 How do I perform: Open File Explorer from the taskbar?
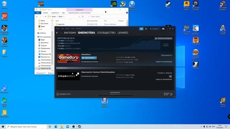[62, 126]
